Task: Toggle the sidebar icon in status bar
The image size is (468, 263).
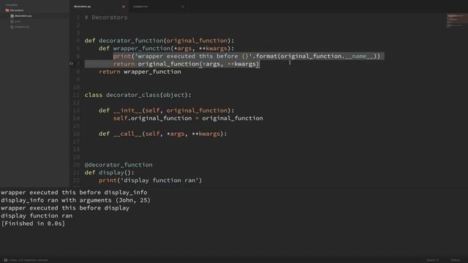Action: 5,260
